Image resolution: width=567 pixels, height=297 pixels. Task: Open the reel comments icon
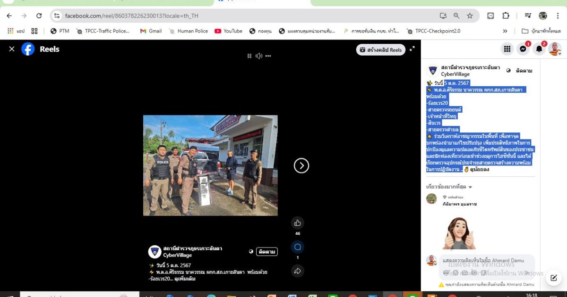point(297,247)
